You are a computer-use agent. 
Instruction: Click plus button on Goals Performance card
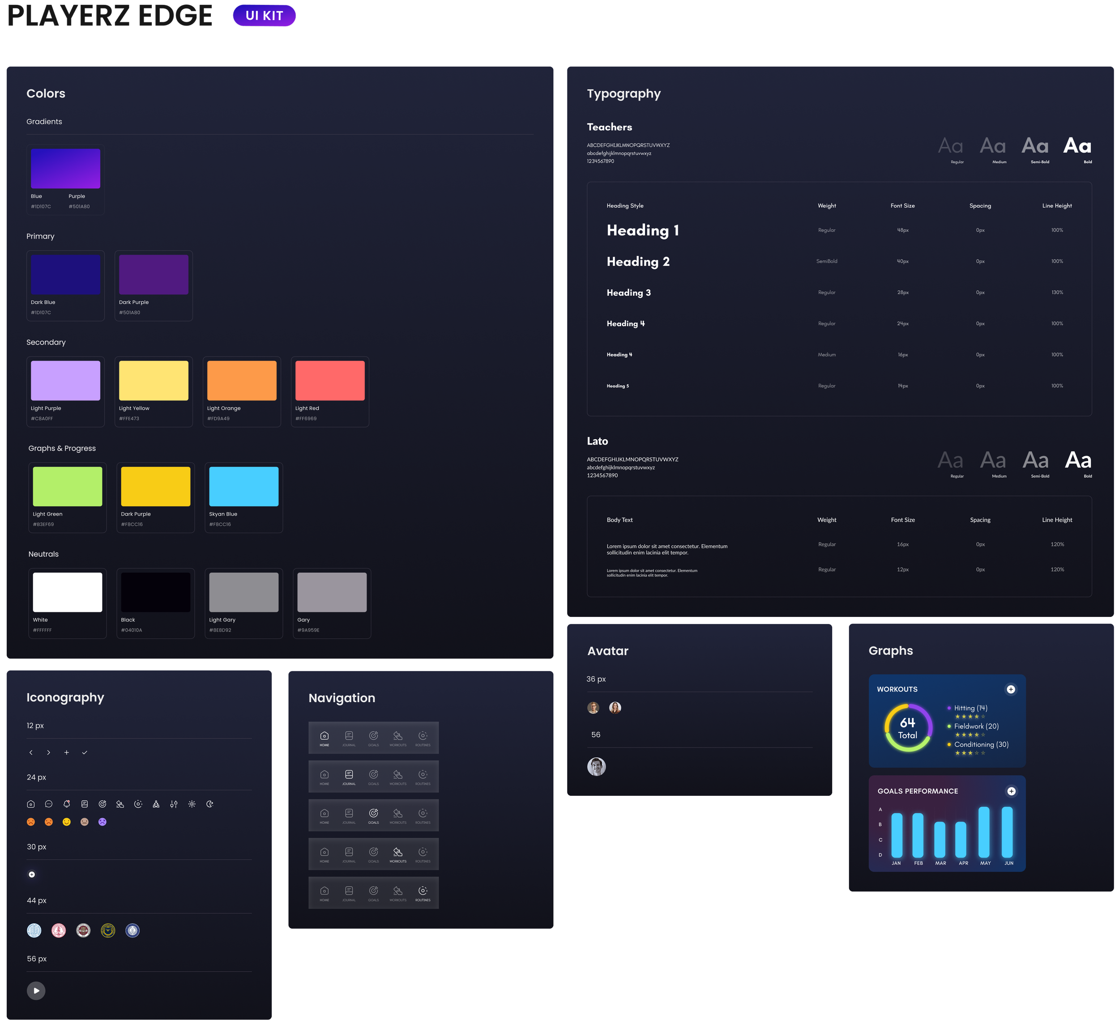click(1011, 791)
